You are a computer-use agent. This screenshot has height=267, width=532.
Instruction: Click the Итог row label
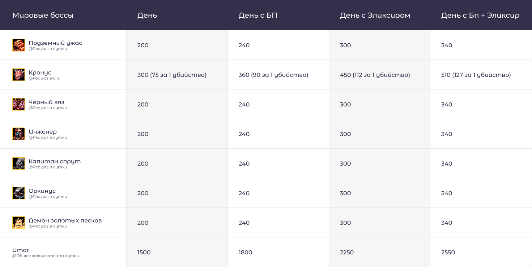pyautogui.click(x=21, y=250)
